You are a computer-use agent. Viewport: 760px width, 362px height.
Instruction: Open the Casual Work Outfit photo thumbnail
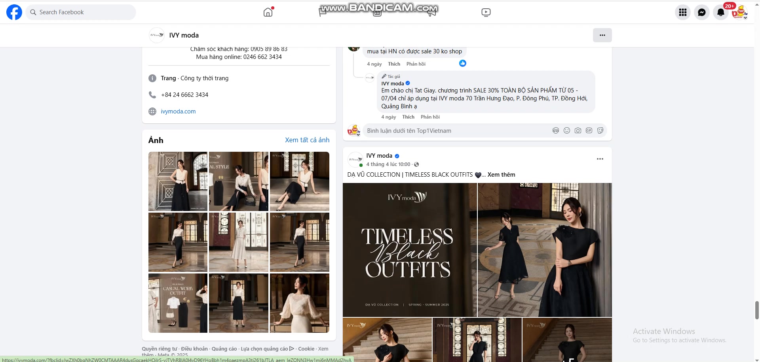click(x=178, y=303)
